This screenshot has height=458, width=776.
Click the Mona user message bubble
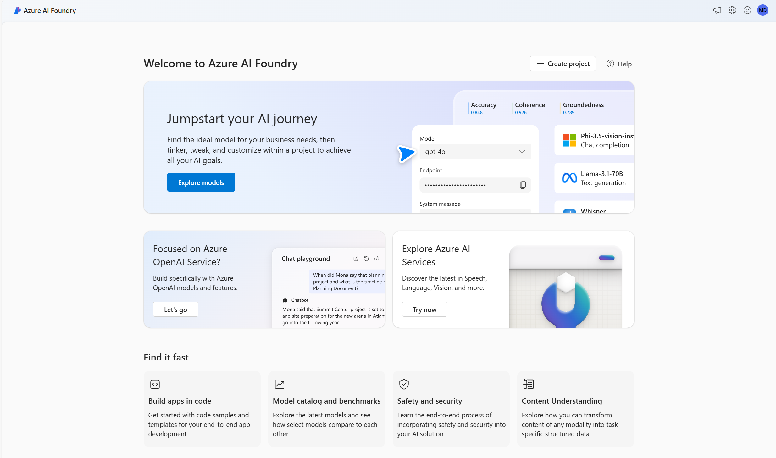coord(347,282)
